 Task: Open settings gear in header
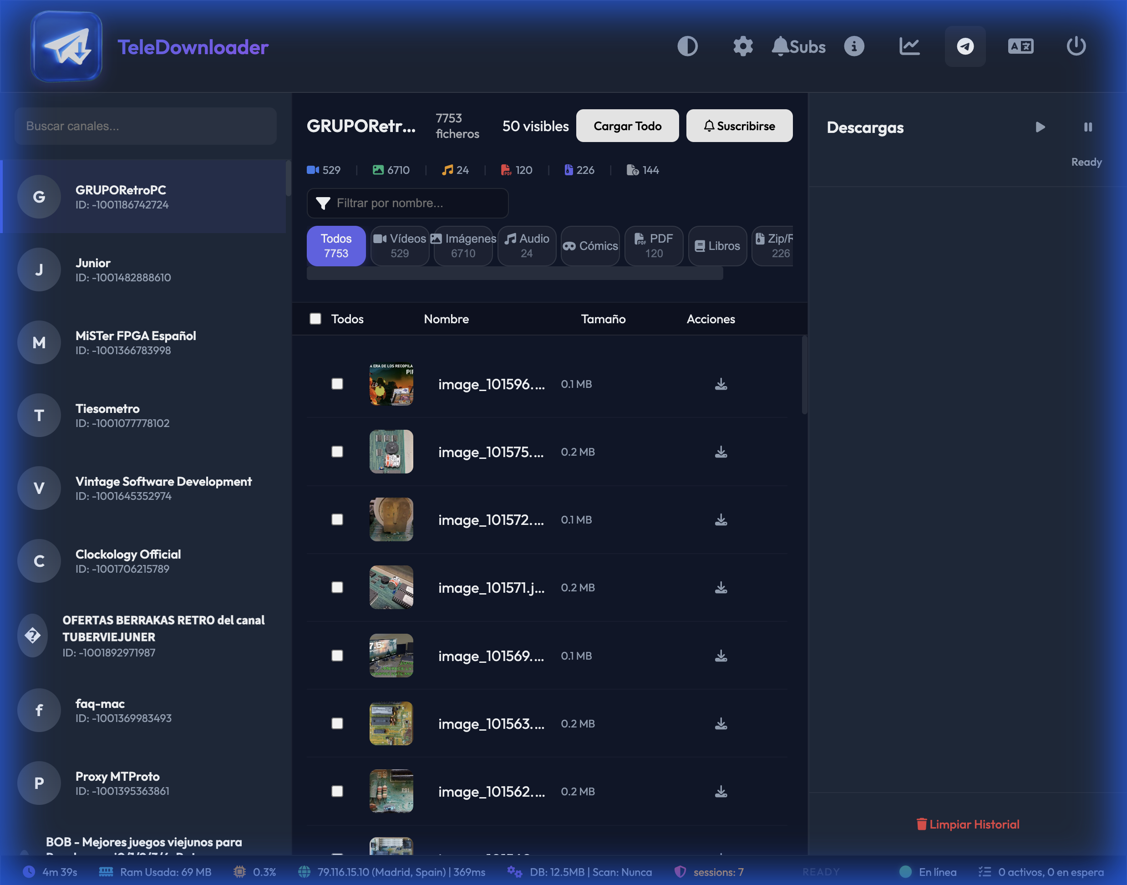(743, 46)
